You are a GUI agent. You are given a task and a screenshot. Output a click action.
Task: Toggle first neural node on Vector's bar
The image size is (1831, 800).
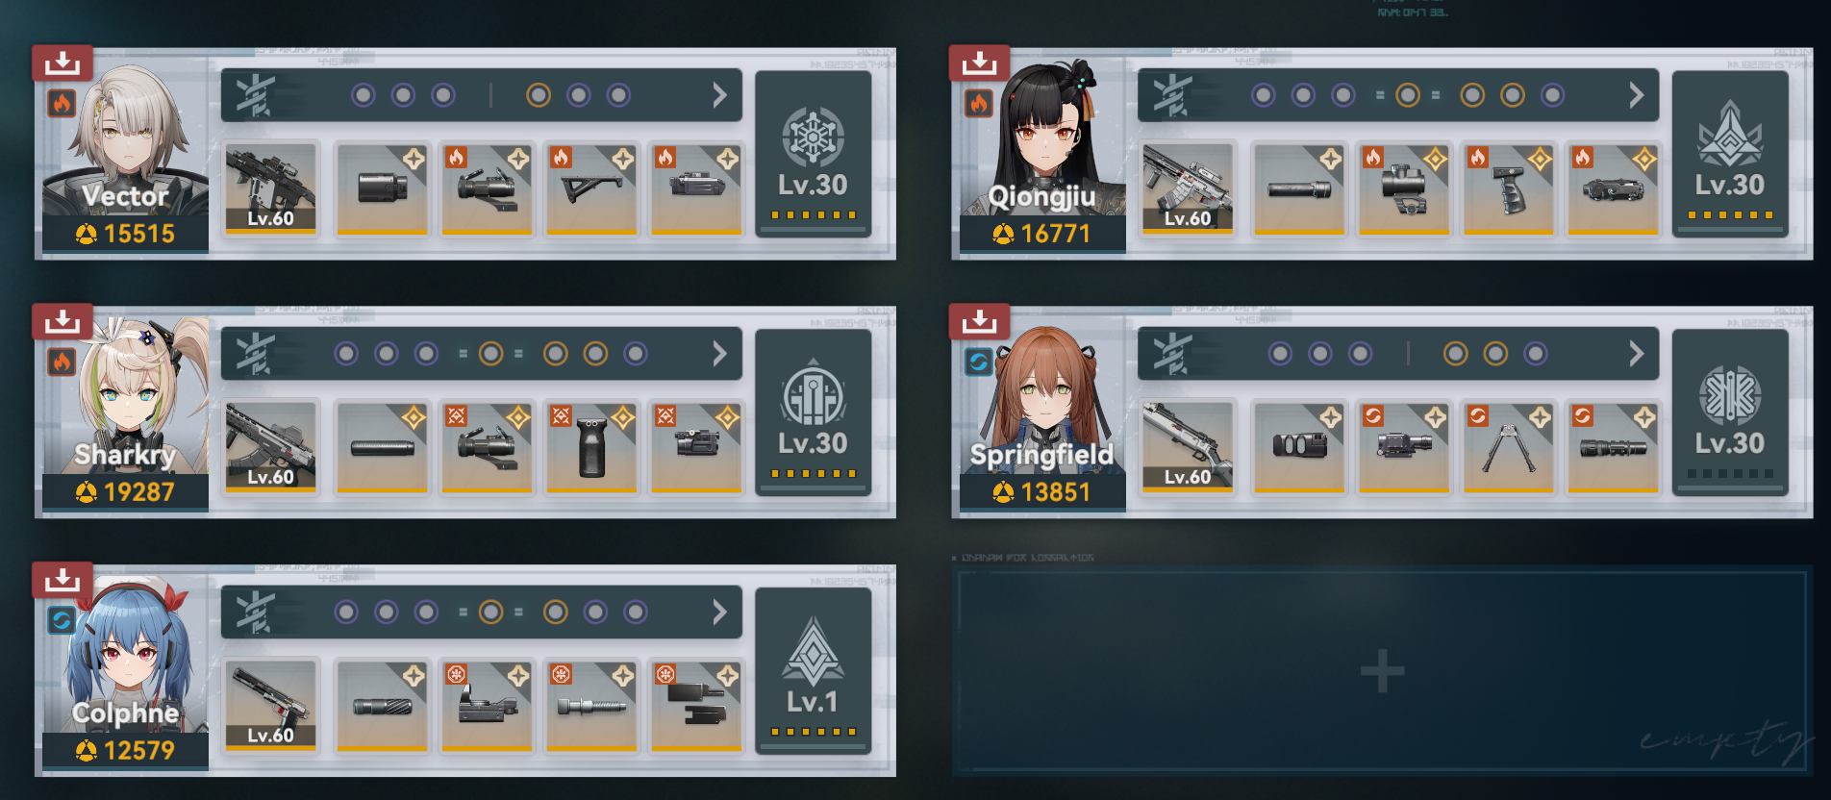(363, 95)
